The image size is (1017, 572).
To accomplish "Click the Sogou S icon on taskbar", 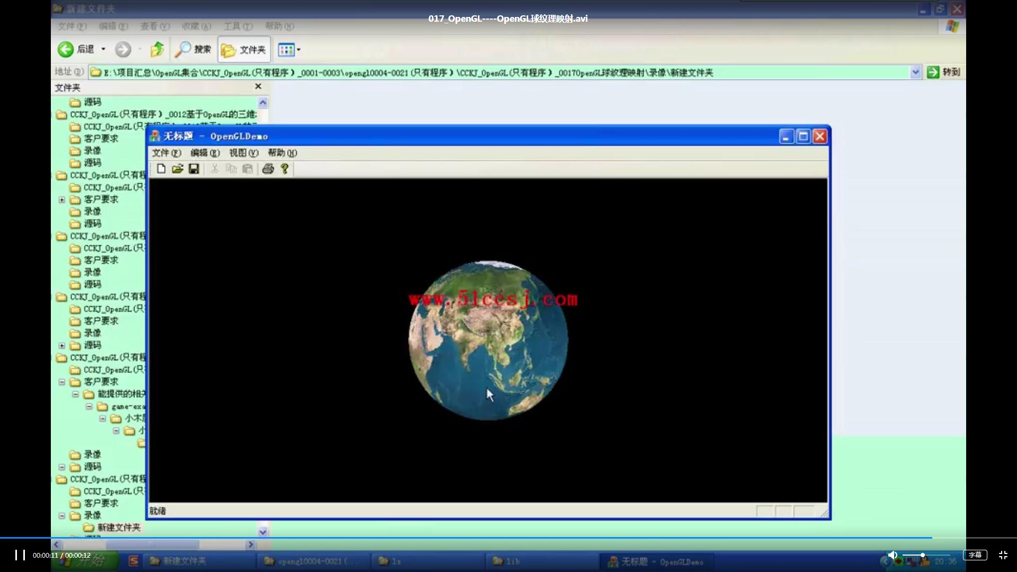I will pyautogui.click(x=133, y=561).
